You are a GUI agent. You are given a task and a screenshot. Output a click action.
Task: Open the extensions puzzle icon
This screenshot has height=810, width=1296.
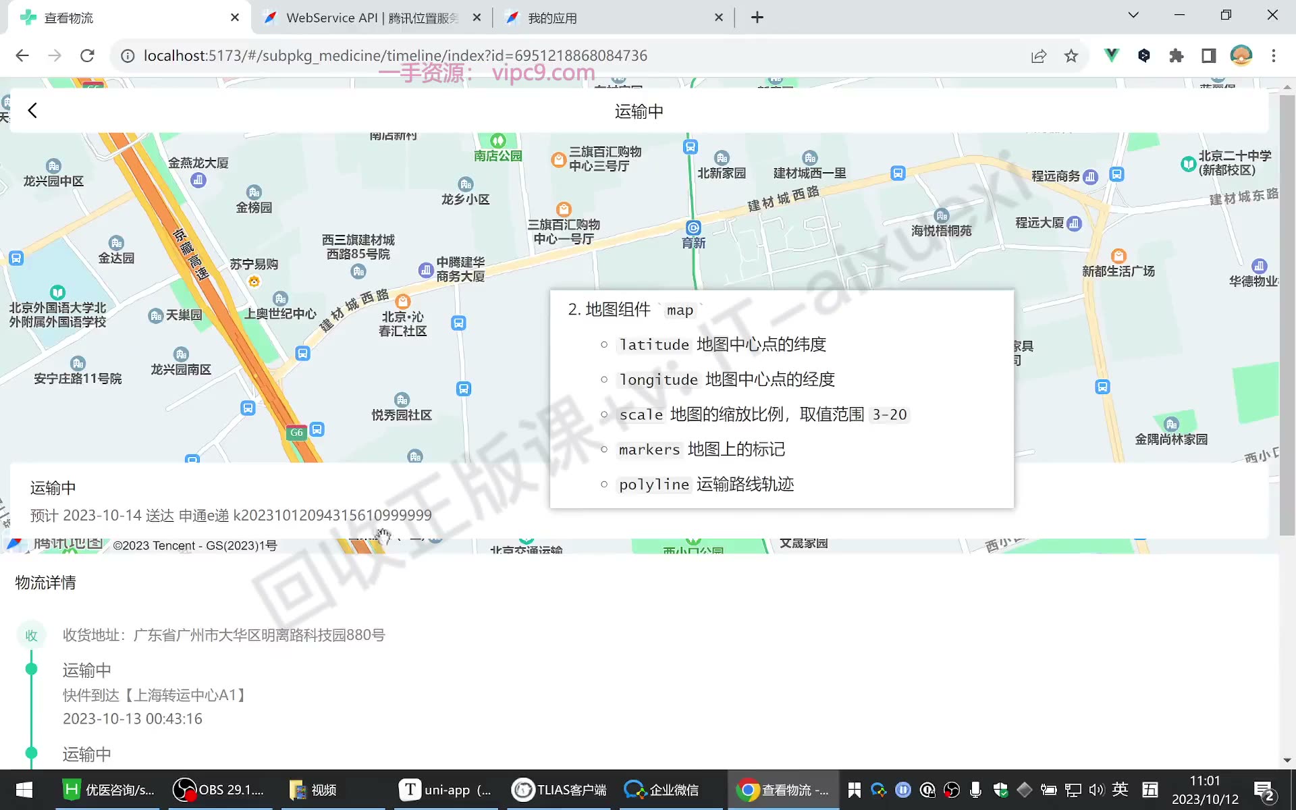coord(1177,55)
